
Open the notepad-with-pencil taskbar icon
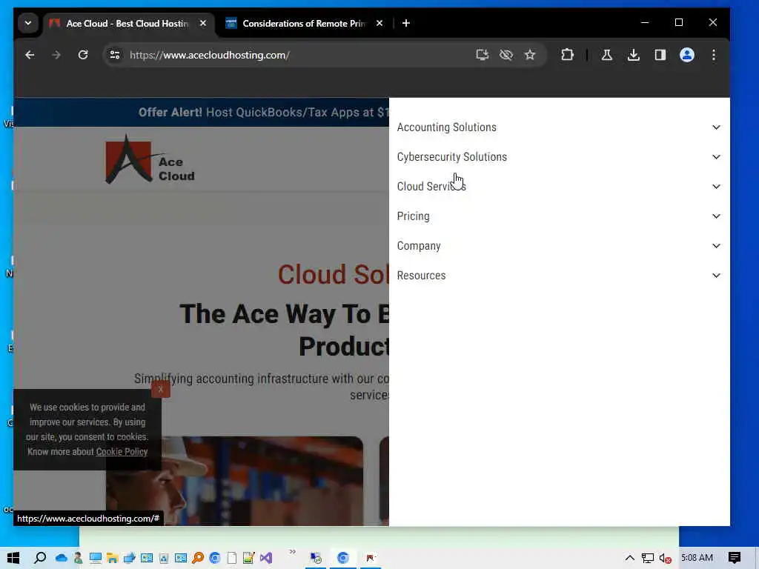[249, 558]
